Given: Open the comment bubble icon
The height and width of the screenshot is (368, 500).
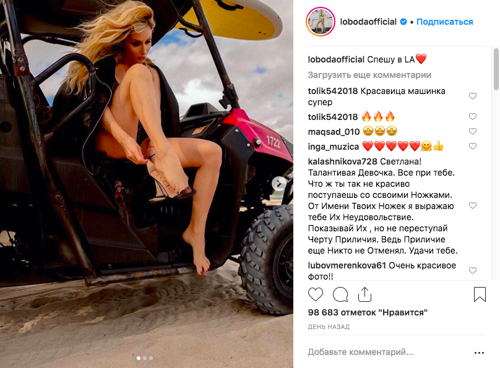Looking at the screenshot, I should tap(340, 294).
